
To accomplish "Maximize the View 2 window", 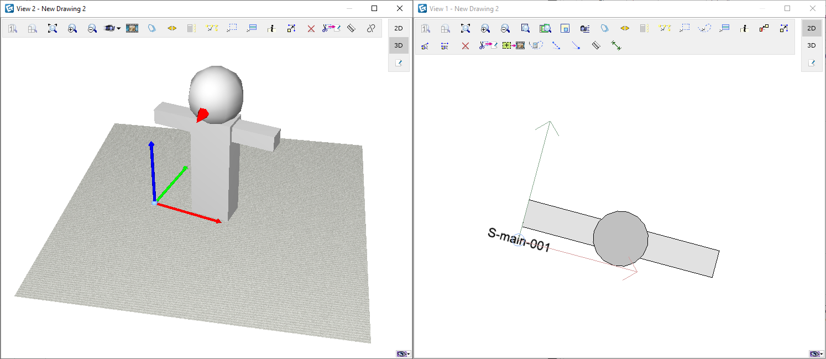I will 374,8.
